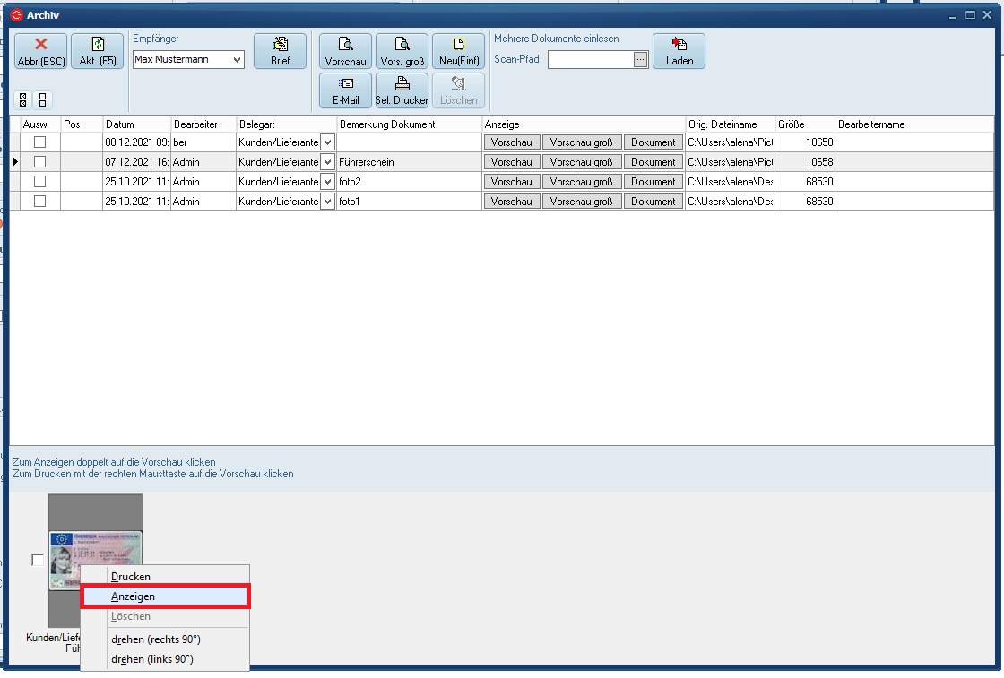Select the checkbox in the foto2 row

[39, 182]
